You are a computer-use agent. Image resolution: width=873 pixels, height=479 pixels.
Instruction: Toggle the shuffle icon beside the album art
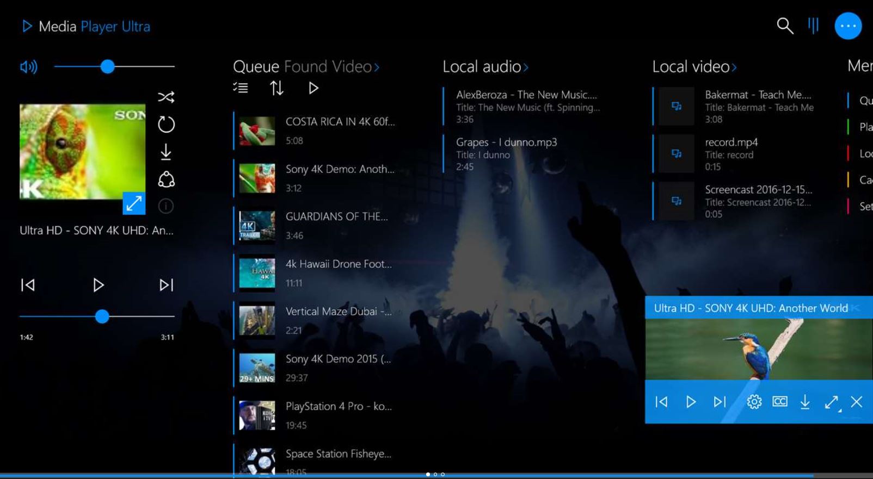pos(166,97)
